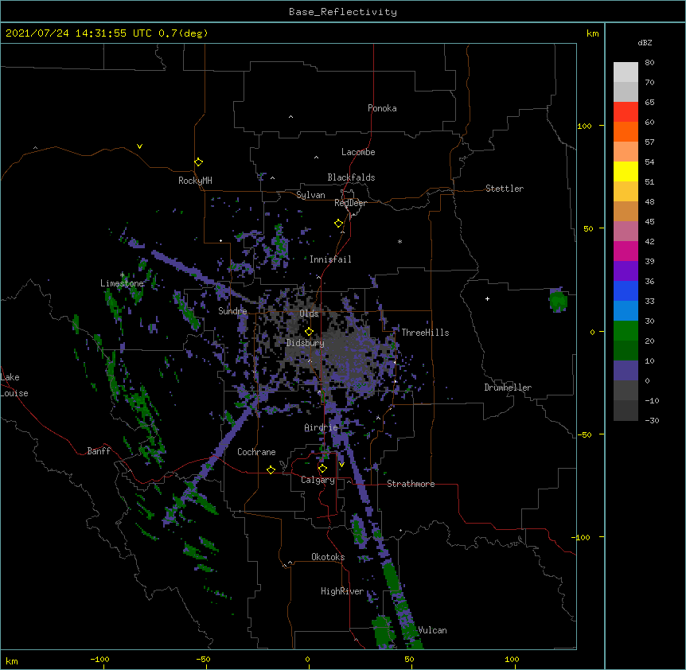Select the Sylvan label on map

click(x=310, y=195)
